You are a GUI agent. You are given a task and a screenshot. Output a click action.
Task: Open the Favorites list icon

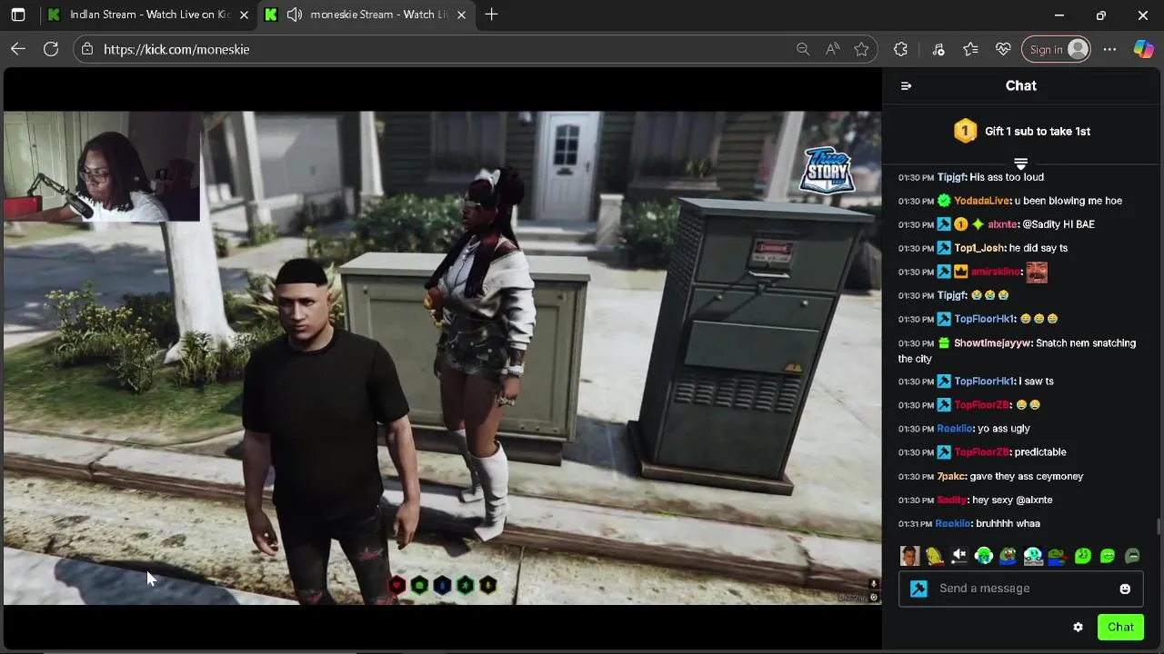click(x=970, y=49)
